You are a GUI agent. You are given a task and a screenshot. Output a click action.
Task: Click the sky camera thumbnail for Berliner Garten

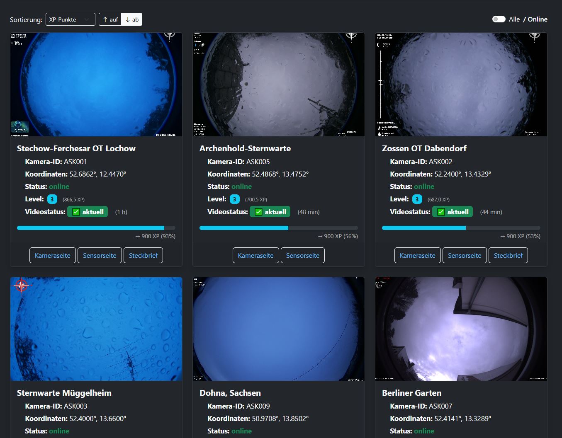click(461, 329)
